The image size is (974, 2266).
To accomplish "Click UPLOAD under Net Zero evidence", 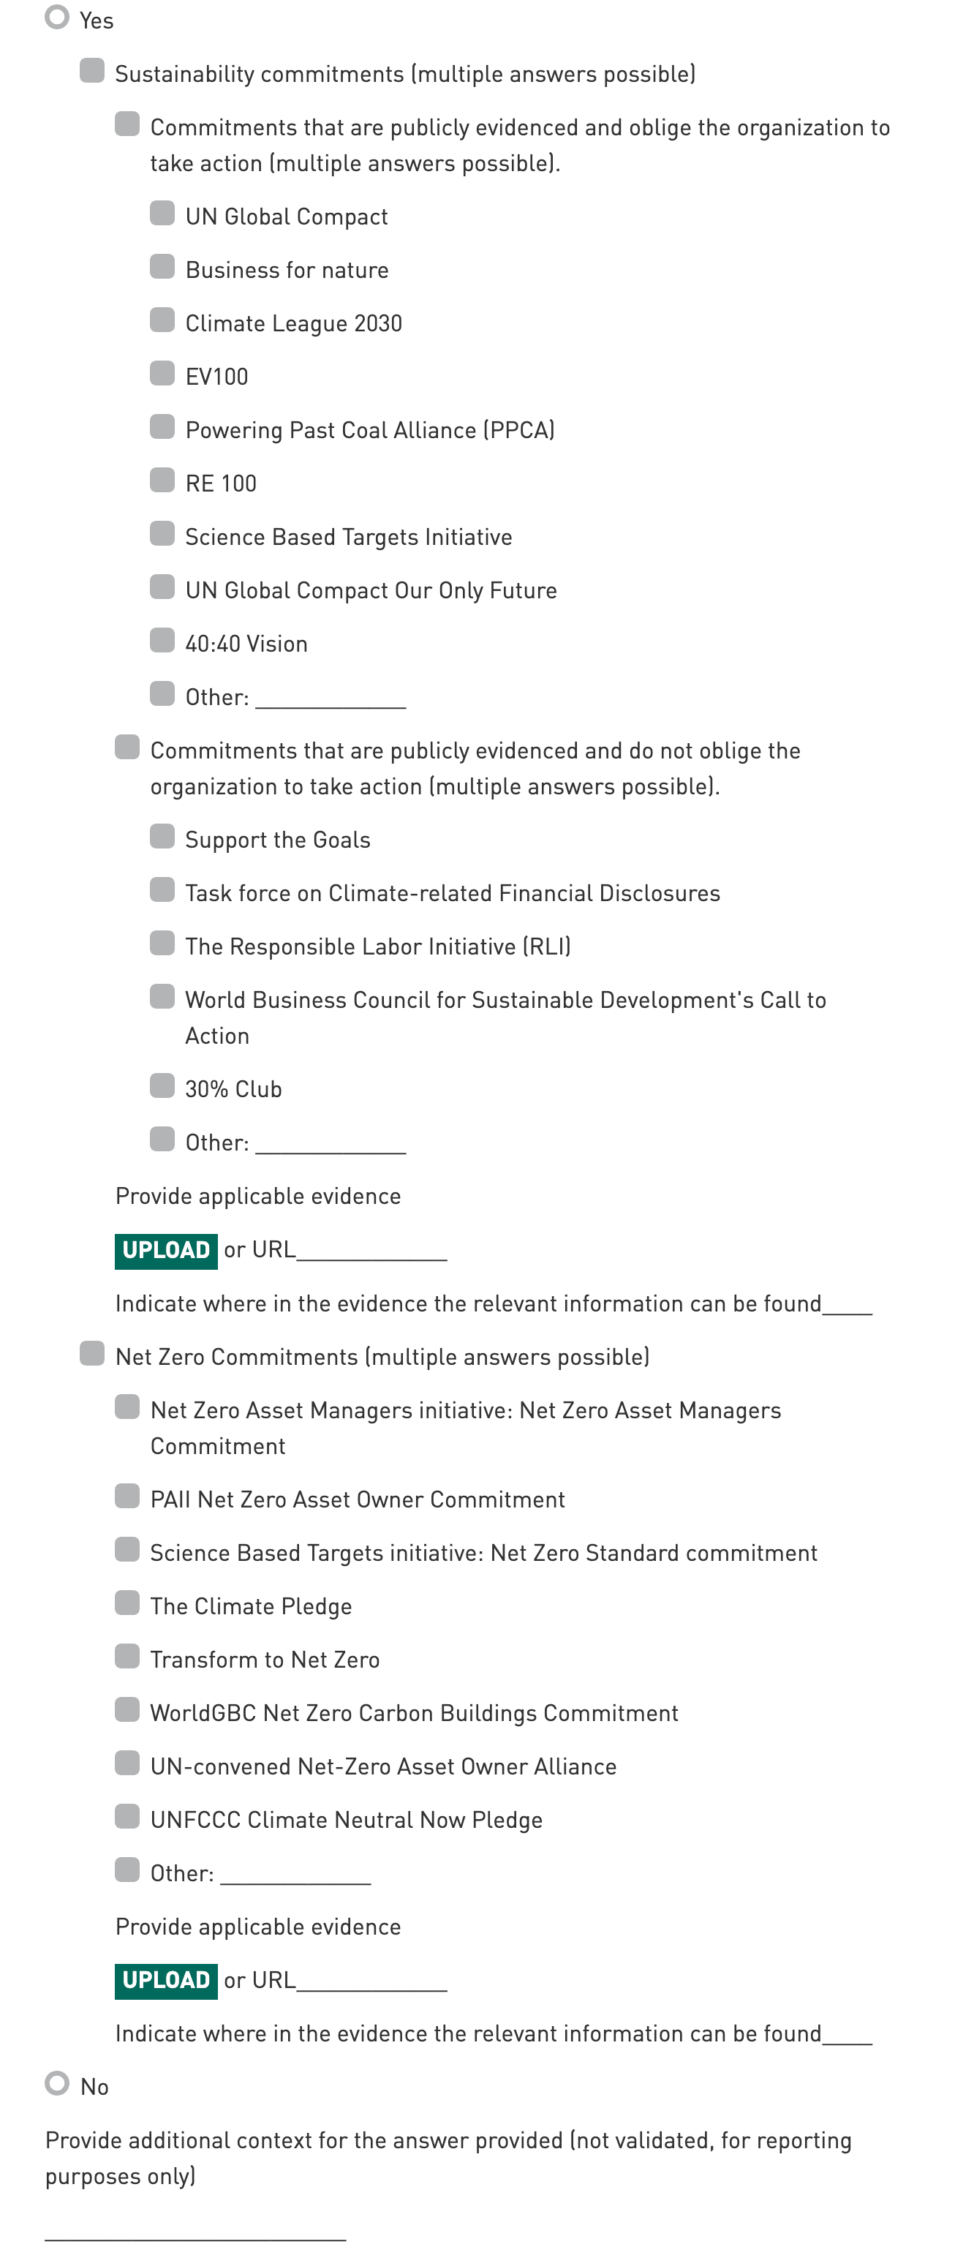I will click(166, 1980).
